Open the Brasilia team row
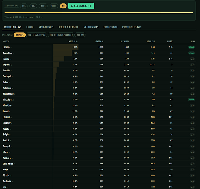 99,70
